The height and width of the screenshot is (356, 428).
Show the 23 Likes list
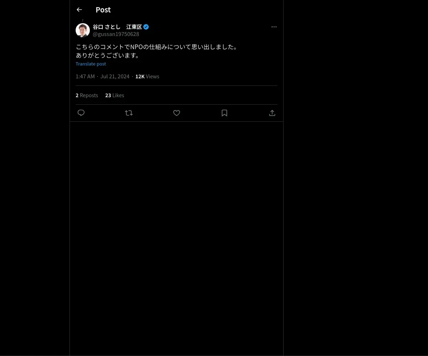[114, 95]
